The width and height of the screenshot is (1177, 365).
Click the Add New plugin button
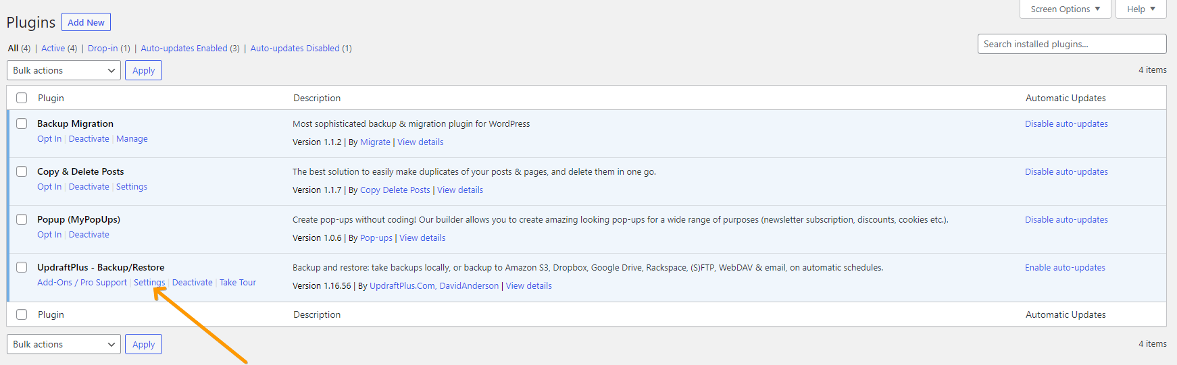[x=86, y=22]
